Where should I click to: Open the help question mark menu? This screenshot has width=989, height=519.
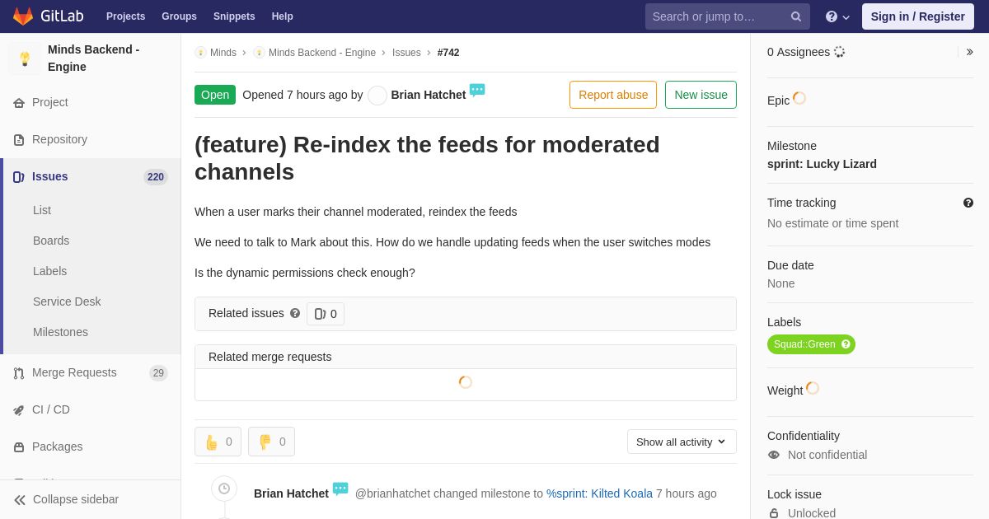(837, 16)
